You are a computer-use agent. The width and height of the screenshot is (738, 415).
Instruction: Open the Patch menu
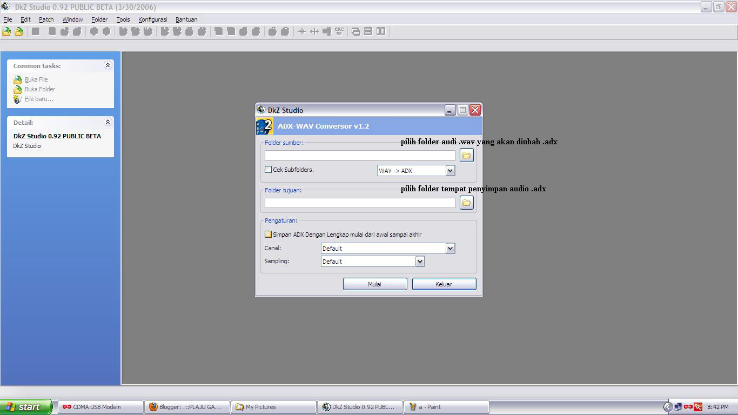point(46,19)
